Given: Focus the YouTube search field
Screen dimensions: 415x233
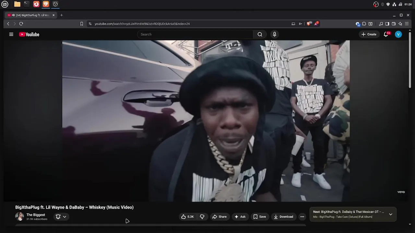Looking at the screenshot, I should coord(195,34).
